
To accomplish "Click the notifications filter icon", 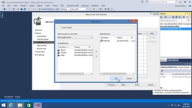I will click(x=147, y=2).
